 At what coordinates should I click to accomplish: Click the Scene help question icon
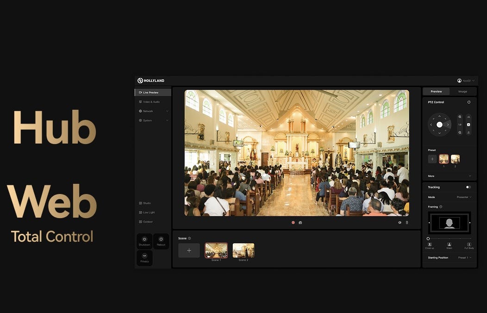(x=189, y=238)
